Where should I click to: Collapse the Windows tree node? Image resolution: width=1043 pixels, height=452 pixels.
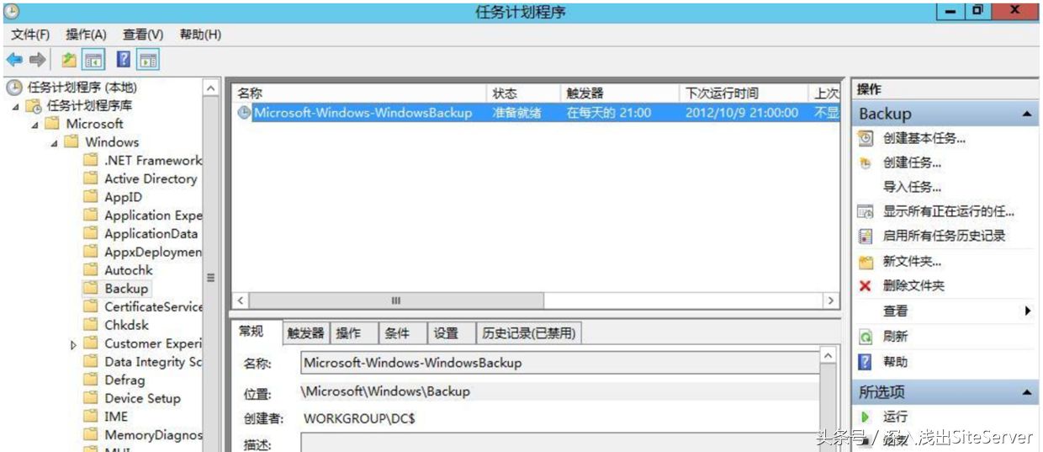coord(54,143)
